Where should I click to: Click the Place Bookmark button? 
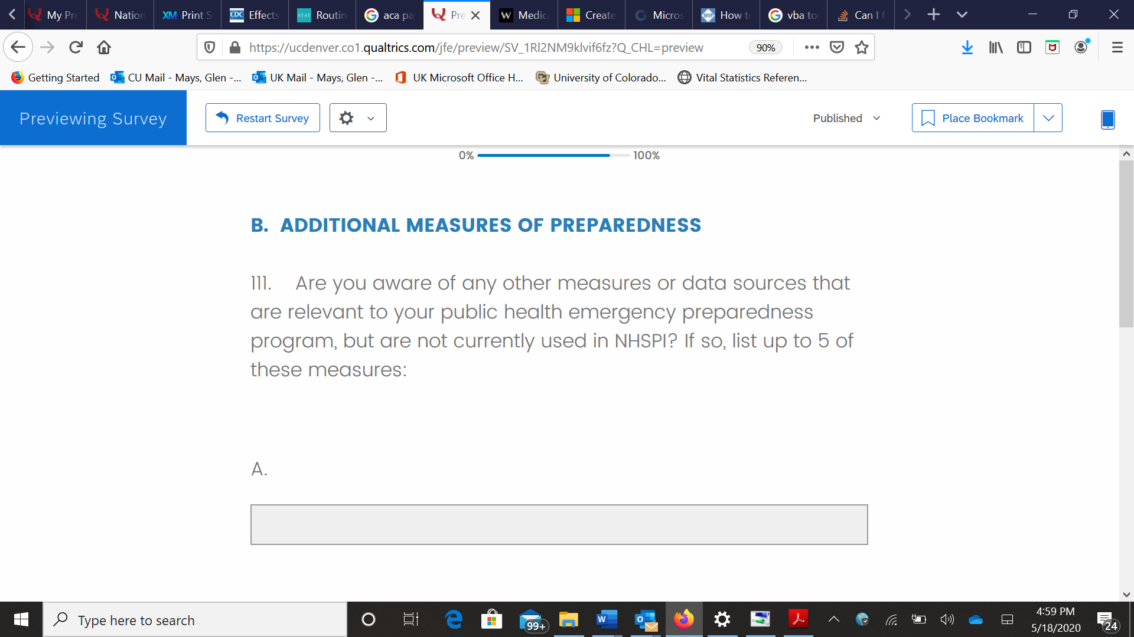pos(973,118)
